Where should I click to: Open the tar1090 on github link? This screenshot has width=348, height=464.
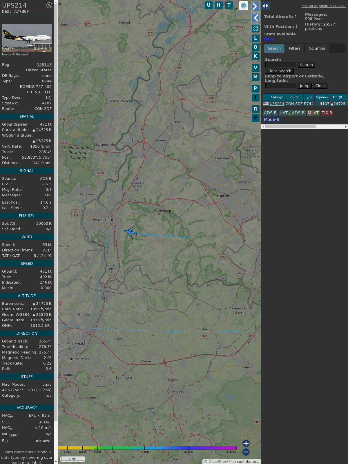323,6
